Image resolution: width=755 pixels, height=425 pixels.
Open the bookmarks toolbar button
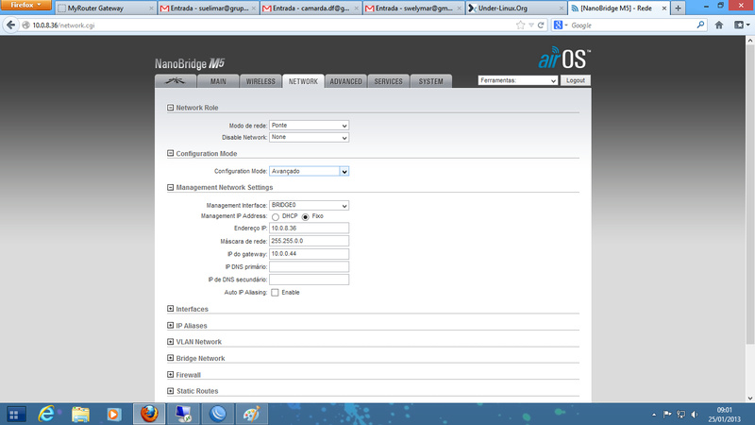tap(742, 25)
